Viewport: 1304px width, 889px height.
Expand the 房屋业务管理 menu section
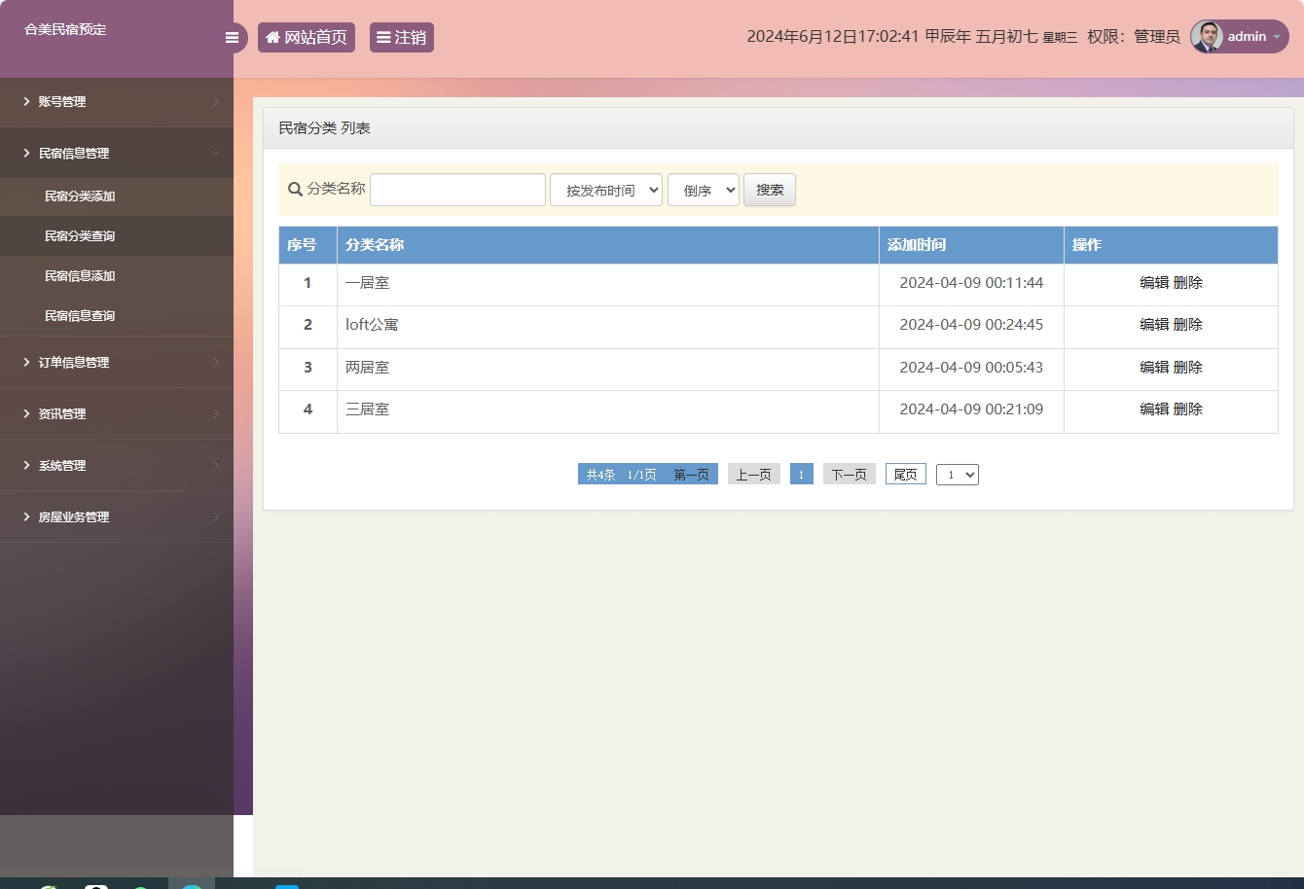pos(75,516)
